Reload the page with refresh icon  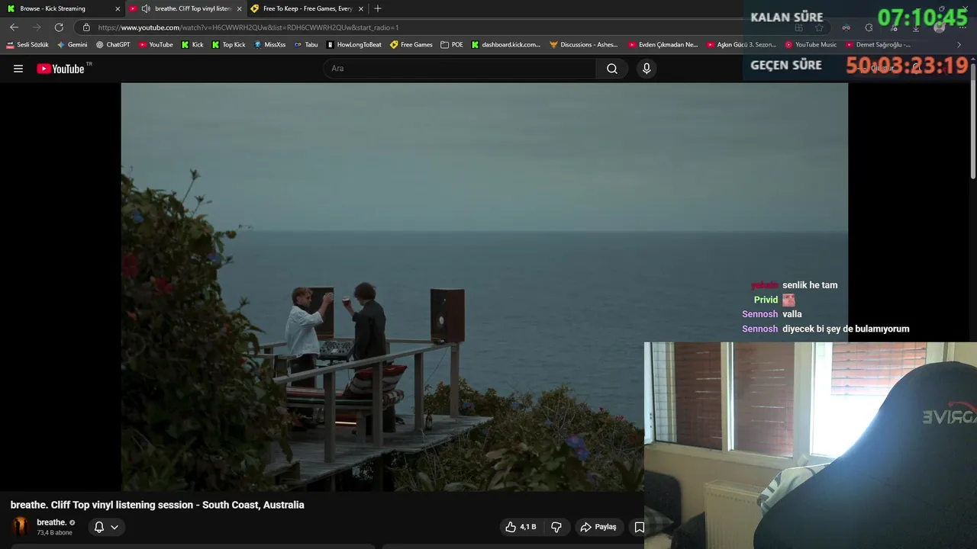(59, 27)
